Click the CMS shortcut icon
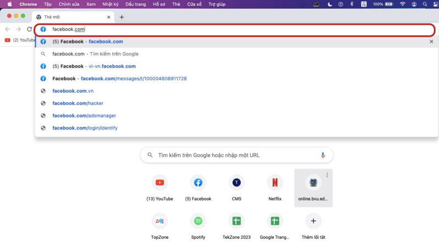Image resolution: width=439 pixels, height=247 pixels. 237,183
